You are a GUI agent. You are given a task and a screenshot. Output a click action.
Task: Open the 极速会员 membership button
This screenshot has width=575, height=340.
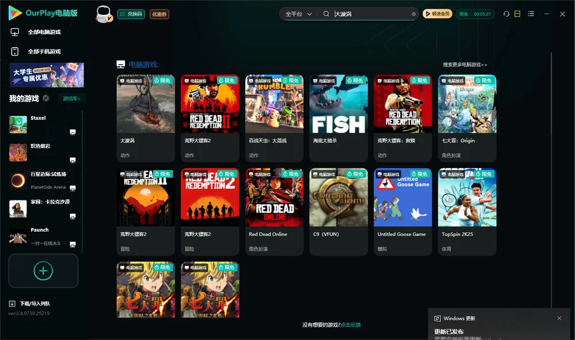pyautogui.click(x=437, y=14)
